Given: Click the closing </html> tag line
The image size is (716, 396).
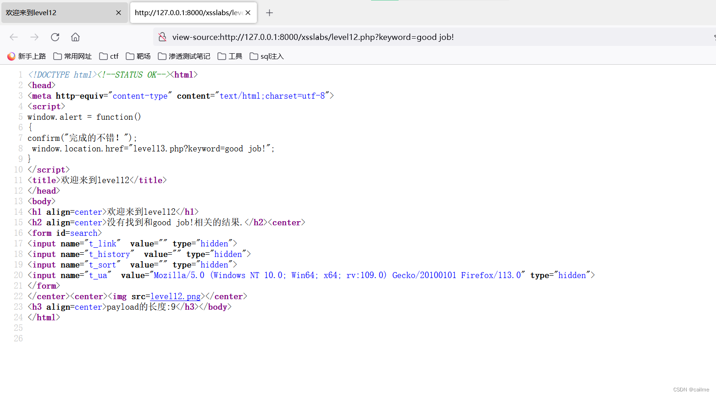Looking at the screenshot, I should [44, 318].
